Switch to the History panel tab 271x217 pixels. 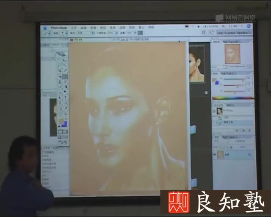(218, 105)
